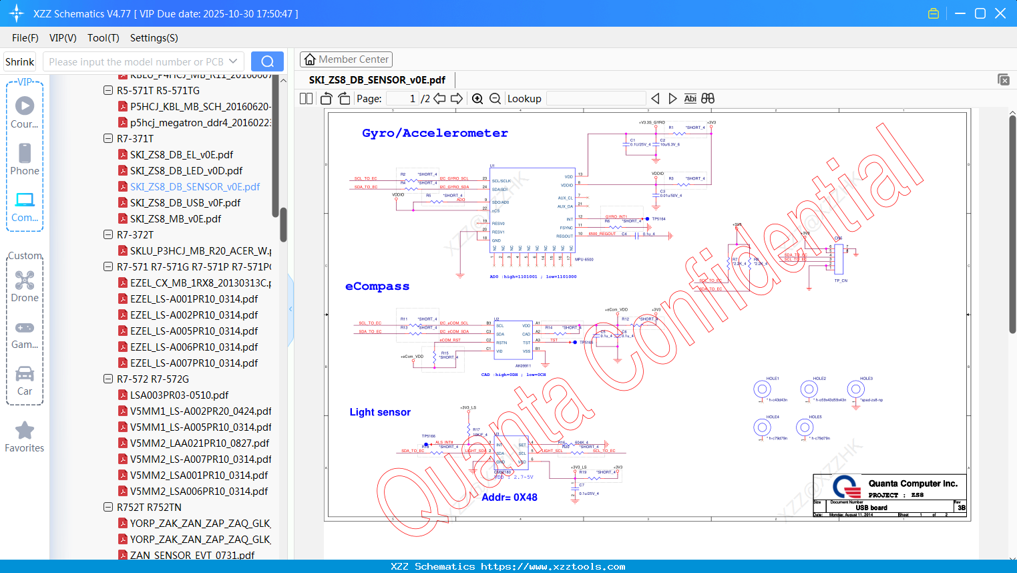This screenshot has height=573, width=1017.
Task: Click the model number search input field
Action: click(136, 61)
